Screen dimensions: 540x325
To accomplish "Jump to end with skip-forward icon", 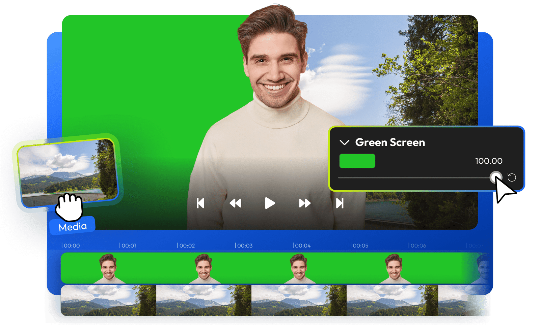I will pos(340,203).
